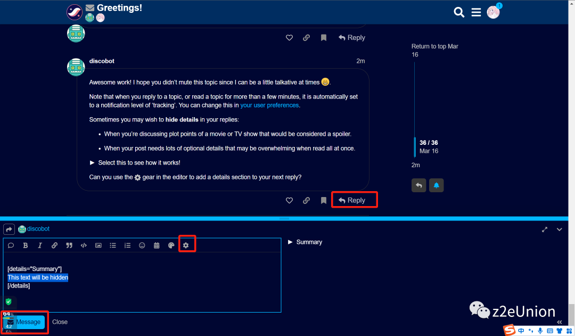Insert a hyperlink using the link icon
575x336 pixels.
pos(54,245)
